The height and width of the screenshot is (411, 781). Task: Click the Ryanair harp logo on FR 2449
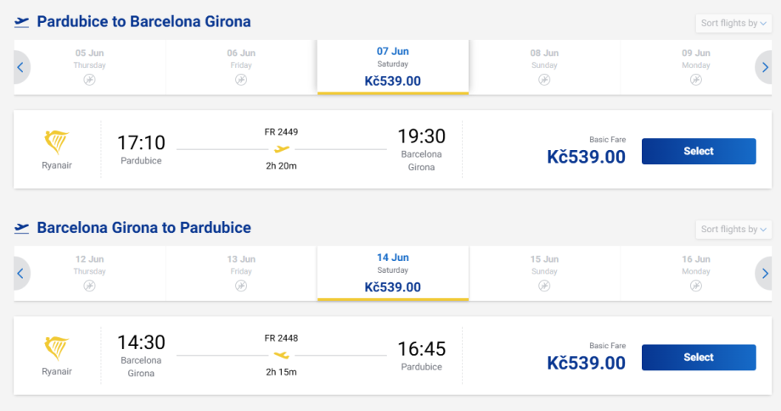coord(57,142)
